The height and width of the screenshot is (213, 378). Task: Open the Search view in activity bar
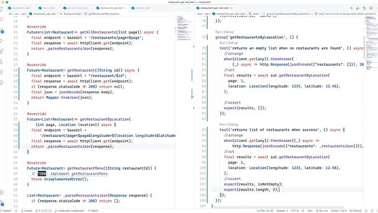point(2,20)
